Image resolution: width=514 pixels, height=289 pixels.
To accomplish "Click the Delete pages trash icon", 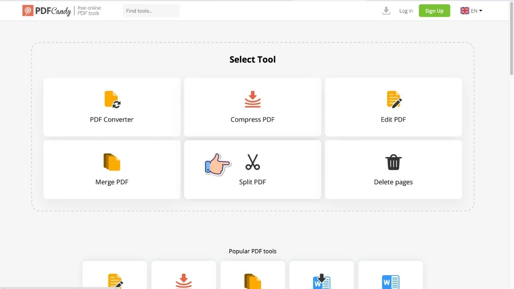I will pos(393,162).
